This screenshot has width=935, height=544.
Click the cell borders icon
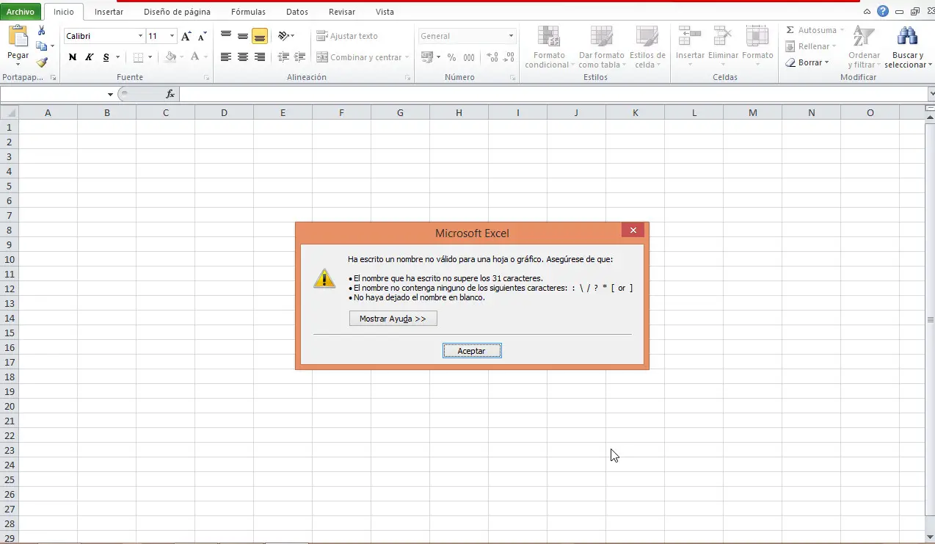[138, 57]
